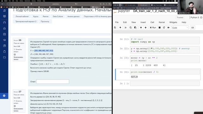The width and height of the screenshot is (203, 114).
Task: Click the clipboard icon in the blue sidebar
Action: pyautogui.click(x=4, y=52)
